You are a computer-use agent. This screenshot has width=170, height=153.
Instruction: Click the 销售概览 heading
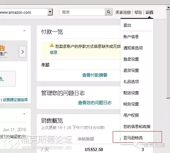pyautogui.click(x=52, y=121)
